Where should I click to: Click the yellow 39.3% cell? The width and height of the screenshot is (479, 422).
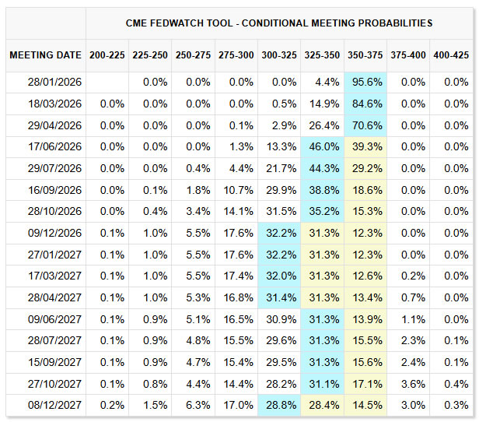367,147
